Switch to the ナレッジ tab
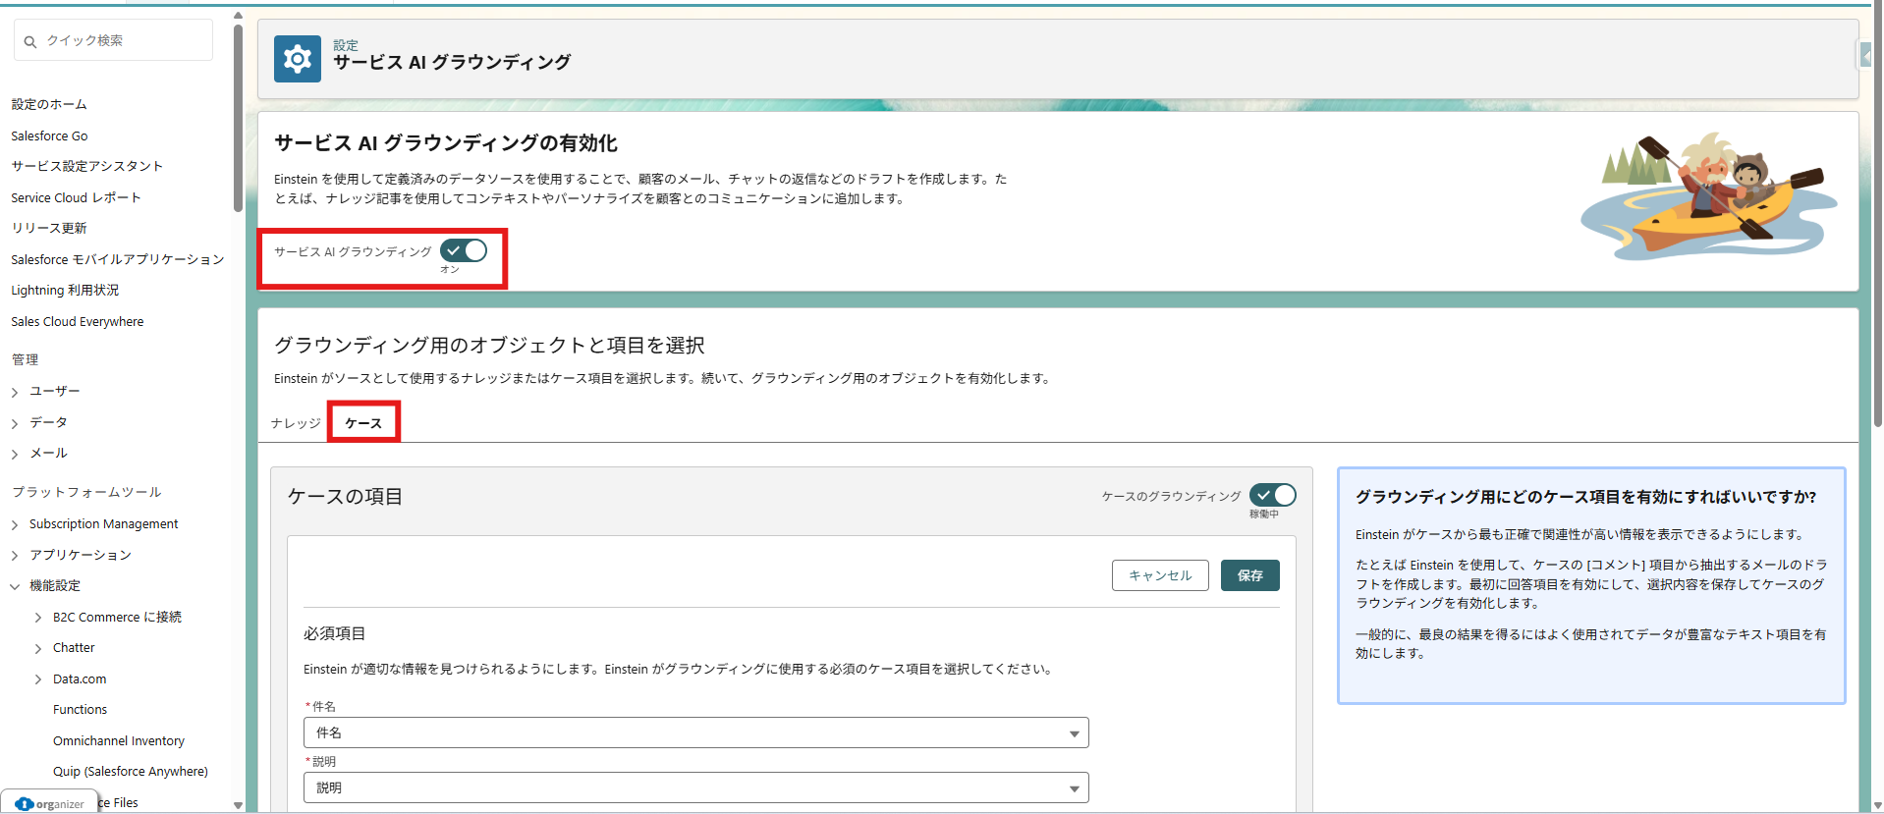 pyautogui.click(x=296, y=423)
